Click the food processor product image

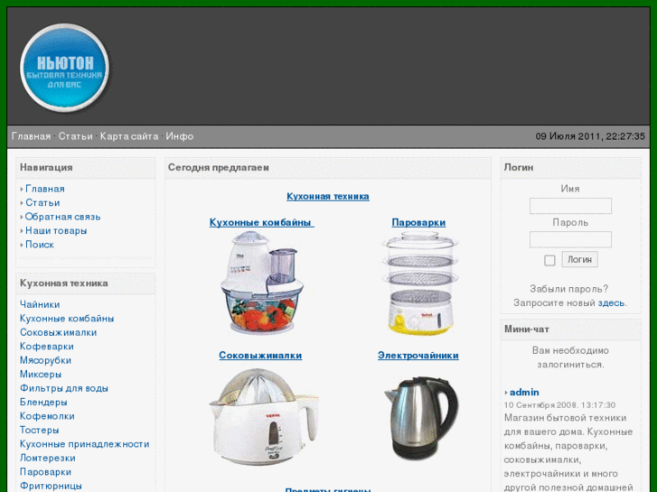[x=261, y=283]
